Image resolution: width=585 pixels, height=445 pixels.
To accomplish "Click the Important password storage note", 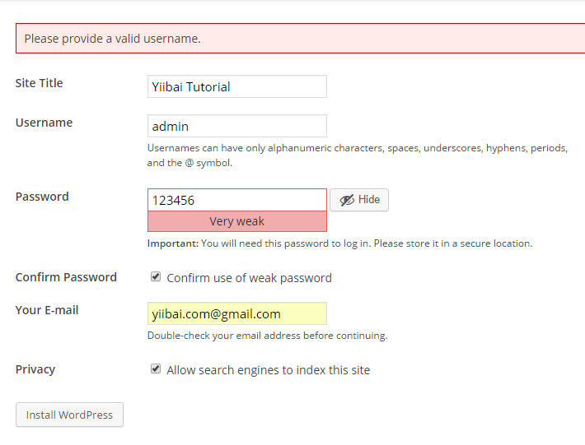I will (339, 243).
